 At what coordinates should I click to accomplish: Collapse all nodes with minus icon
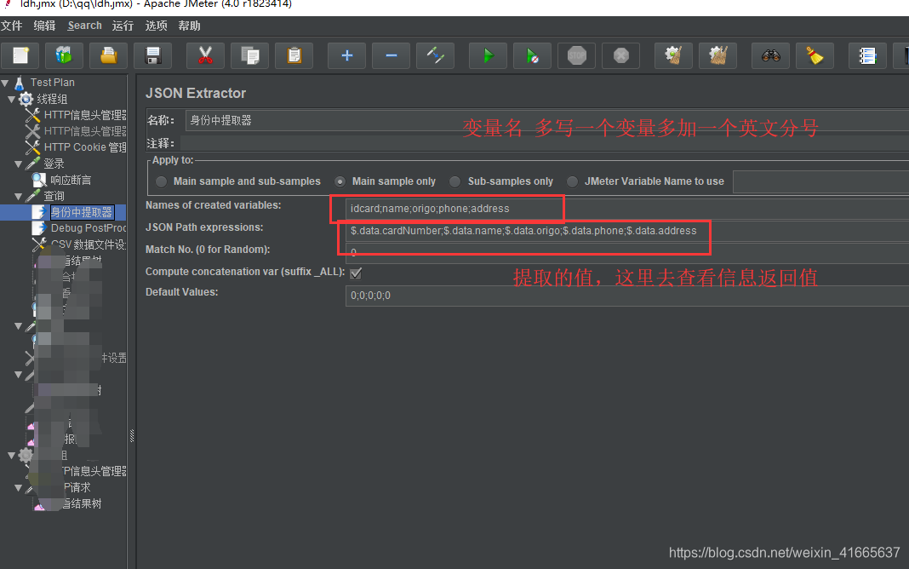click(x=391, y=55)
